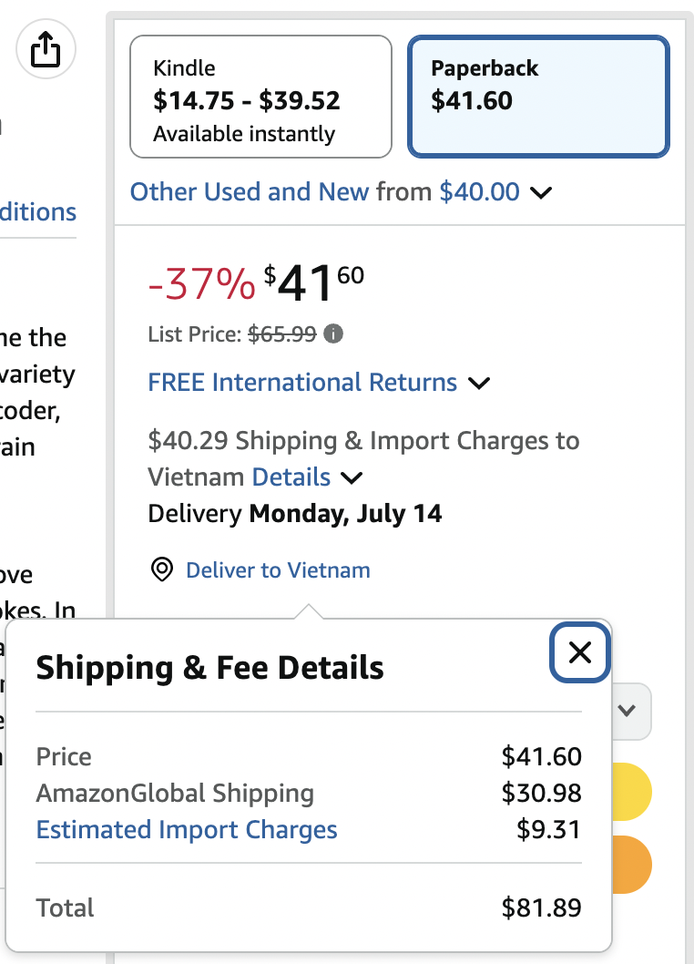Click the share icon button
This screenshot has width=694, height=964.
(x=46, y=49)
